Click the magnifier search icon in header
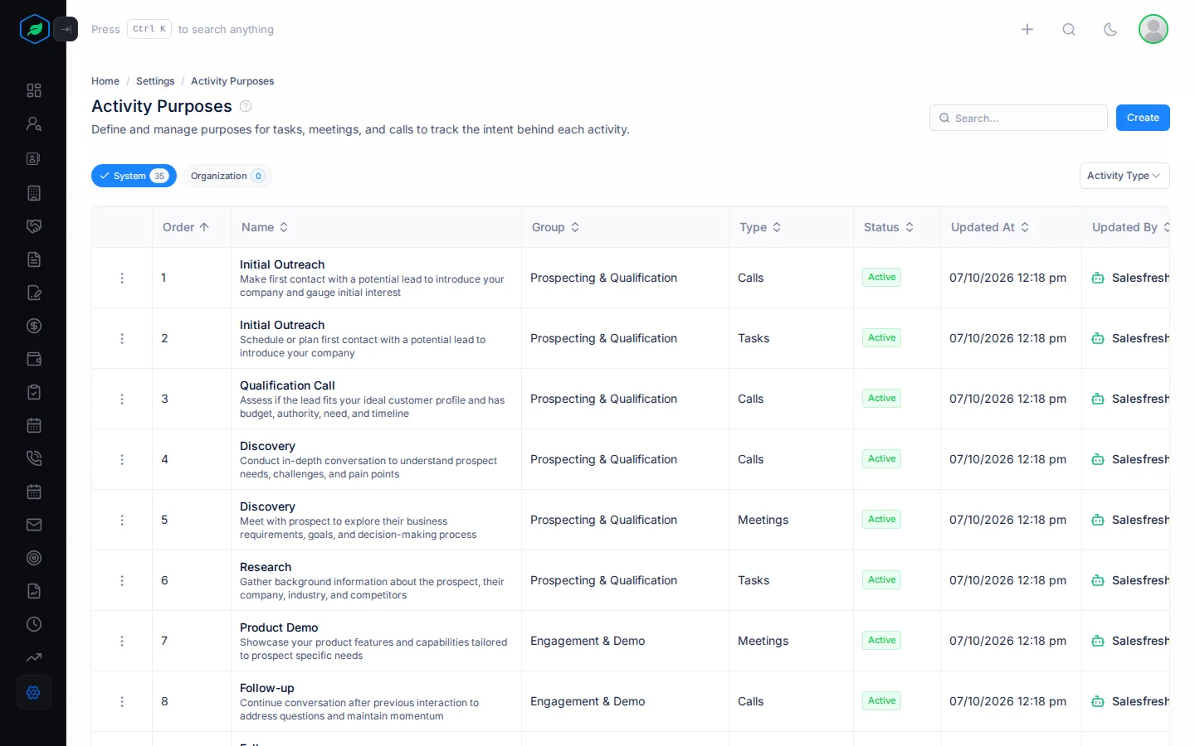This screenshot has height=746, width=1195. [x=1069, y=29]
